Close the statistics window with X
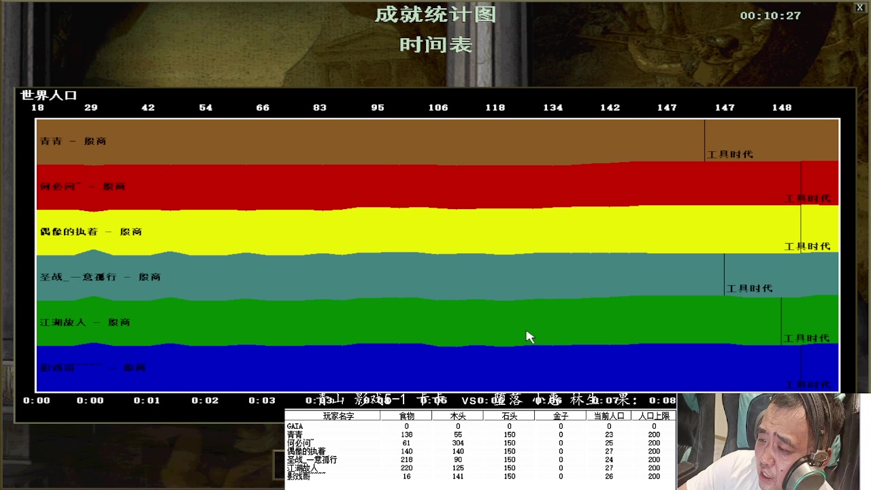 [x=859, y=7]
